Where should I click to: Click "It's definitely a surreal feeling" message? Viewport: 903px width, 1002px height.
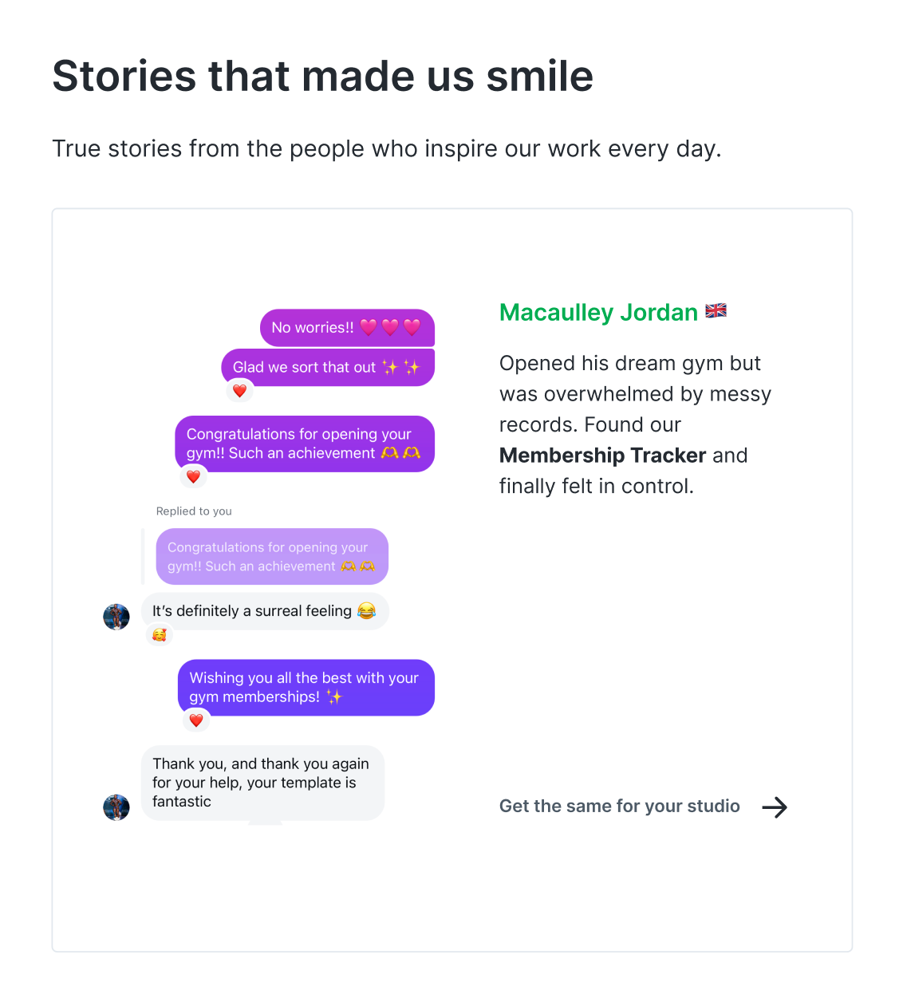click(x=264, y=611)
